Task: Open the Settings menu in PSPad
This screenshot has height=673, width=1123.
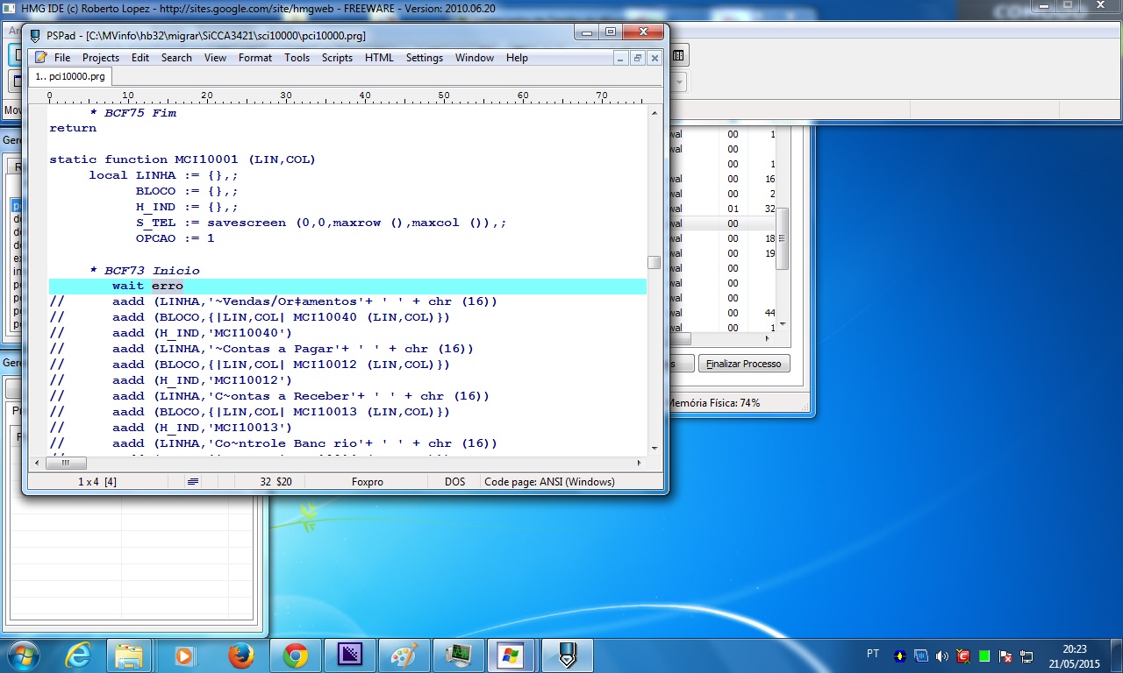Action: pyautogui.click(x=424, y=58)
